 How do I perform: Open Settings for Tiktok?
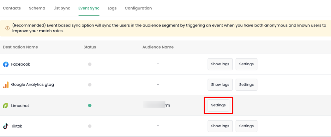(x=246, y=126)
